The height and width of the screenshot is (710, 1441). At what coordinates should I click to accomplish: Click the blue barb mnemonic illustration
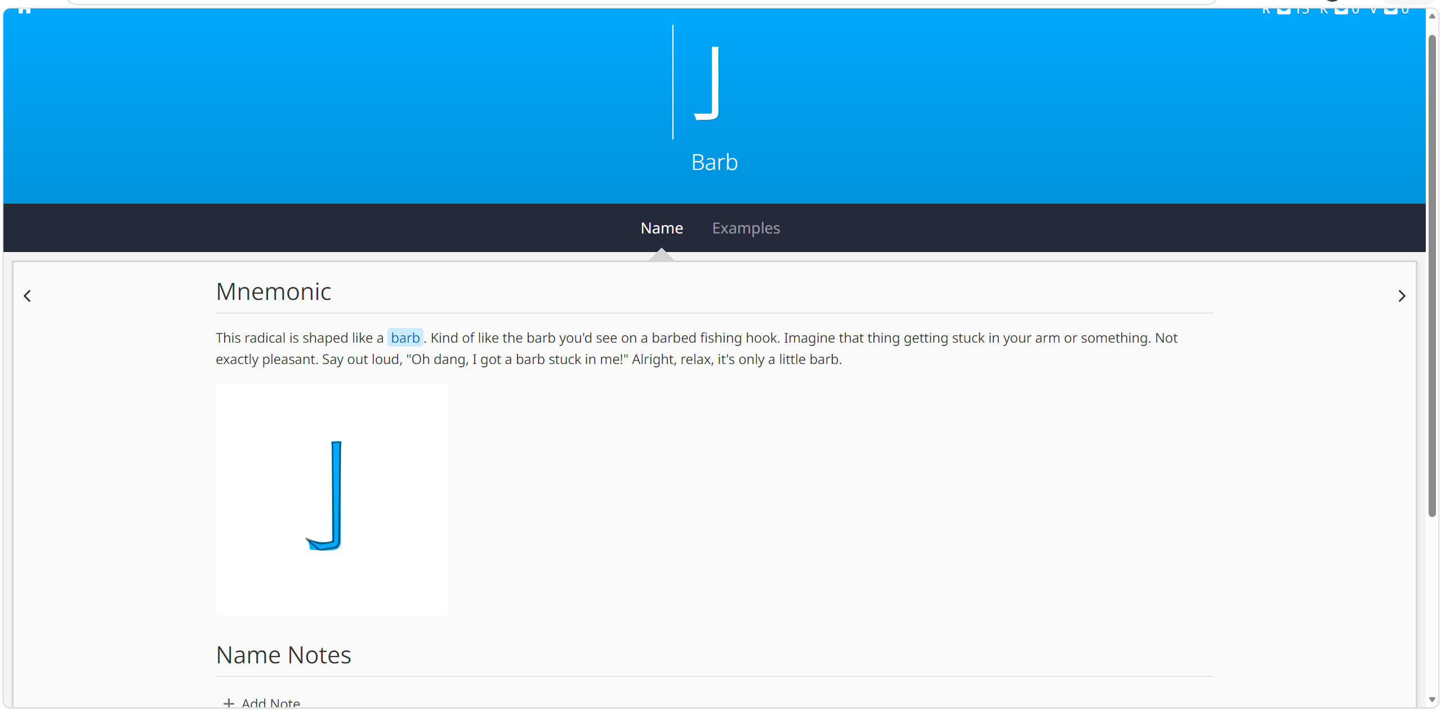coord(332,499)
